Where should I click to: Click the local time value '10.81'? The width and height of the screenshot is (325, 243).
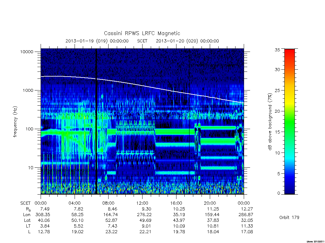point(213,226)
